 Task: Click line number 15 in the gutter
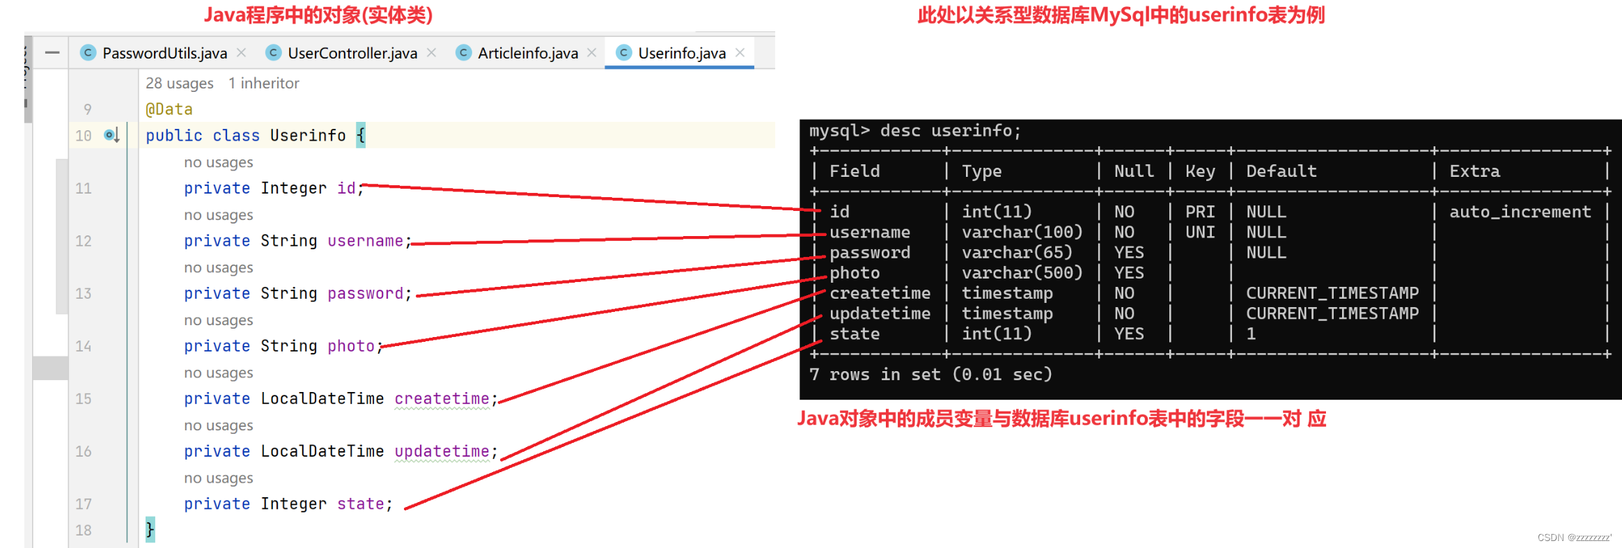click(x=84, y=399)
